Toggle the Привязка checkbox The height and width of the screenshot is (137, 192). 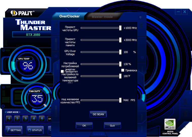123,70
